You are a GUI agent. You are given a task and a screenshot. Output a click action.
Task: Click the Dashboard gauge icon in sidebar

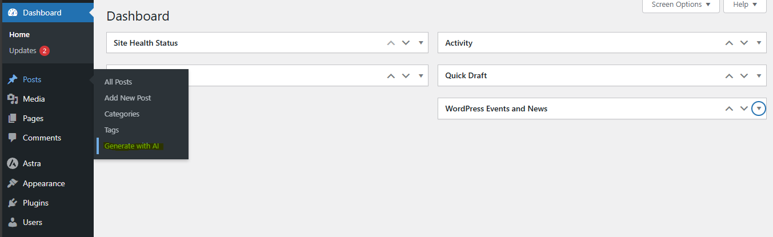tap(13, 13)
